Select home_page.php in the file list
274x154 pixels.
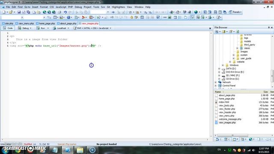(226, 99)
